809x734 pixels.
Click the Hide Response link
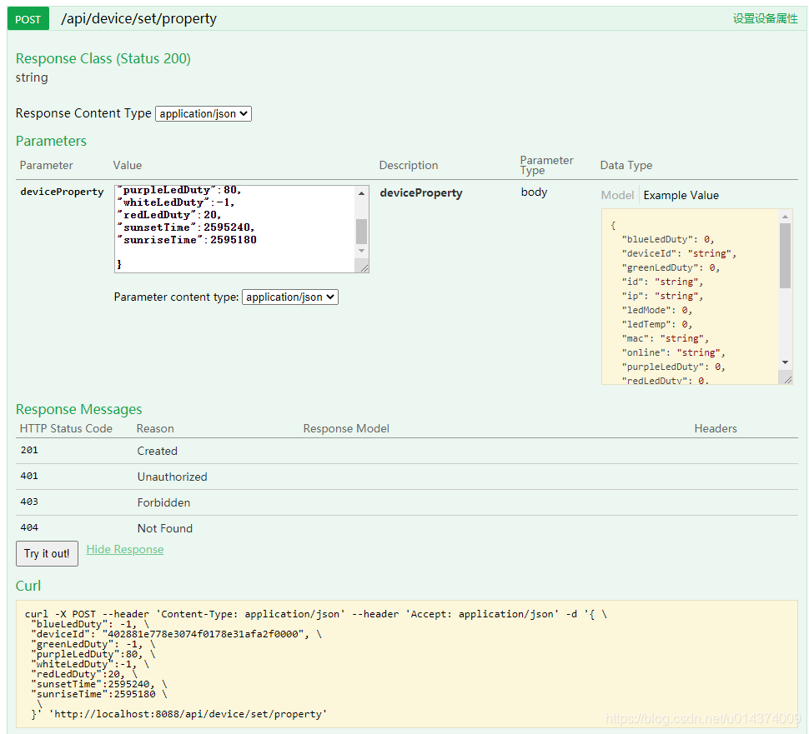(125, 550)
